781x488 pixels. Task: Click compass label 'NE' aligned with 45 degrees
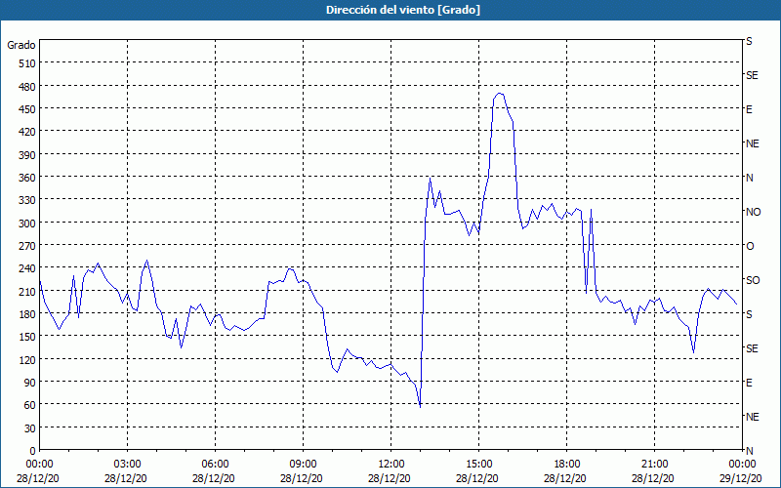pos(753,417)
